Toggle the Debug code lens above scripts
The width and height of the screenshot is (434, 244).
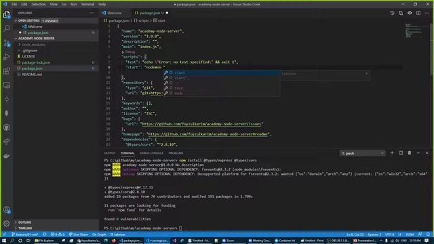[x=128, y=52]
